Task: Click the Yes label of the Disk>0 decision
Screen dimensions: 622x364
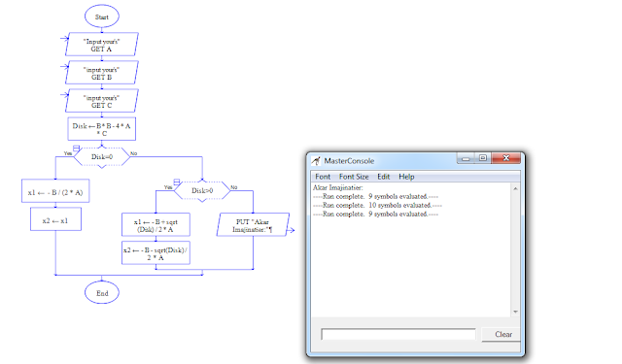Action: (168, 187)
